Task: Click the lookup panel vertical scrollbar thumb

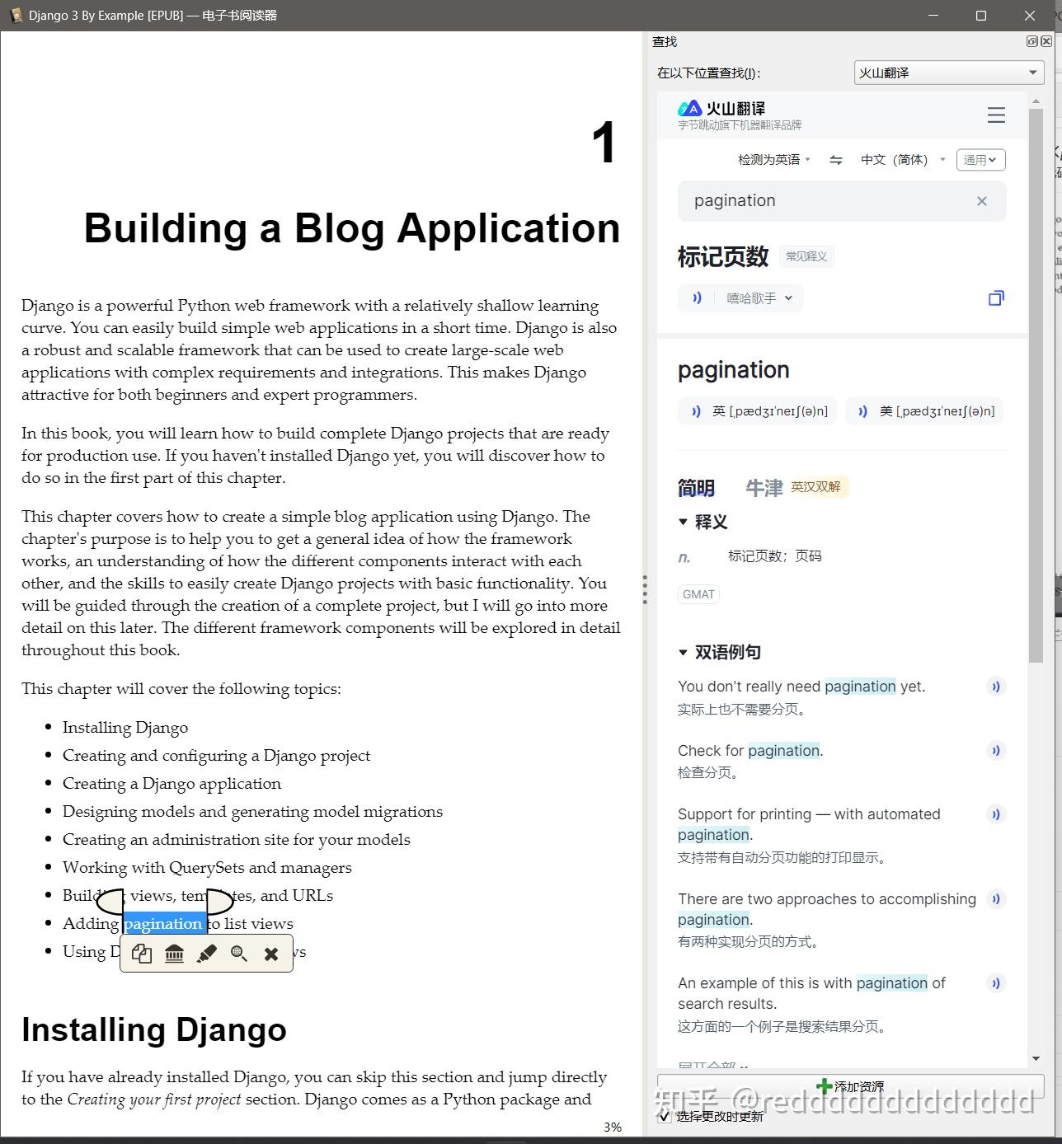Action: (x=1036, y=386)
